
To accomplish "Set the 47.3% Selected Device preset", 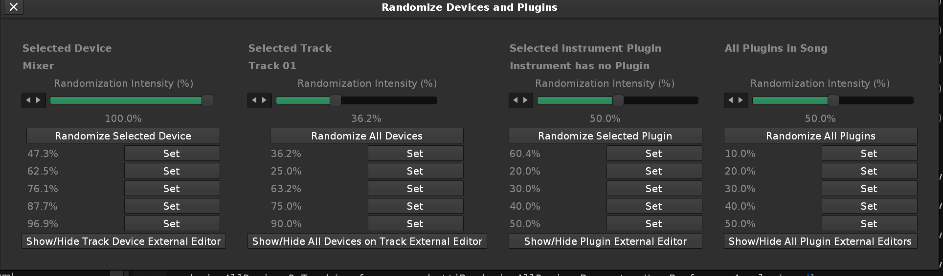I will [172, 154].
